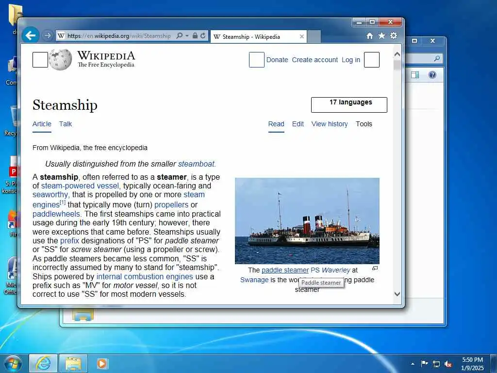The height and width of the screenshot is (373, 497).
Task: Click the citation [1] superscript
Action: (x=63, y=202)
